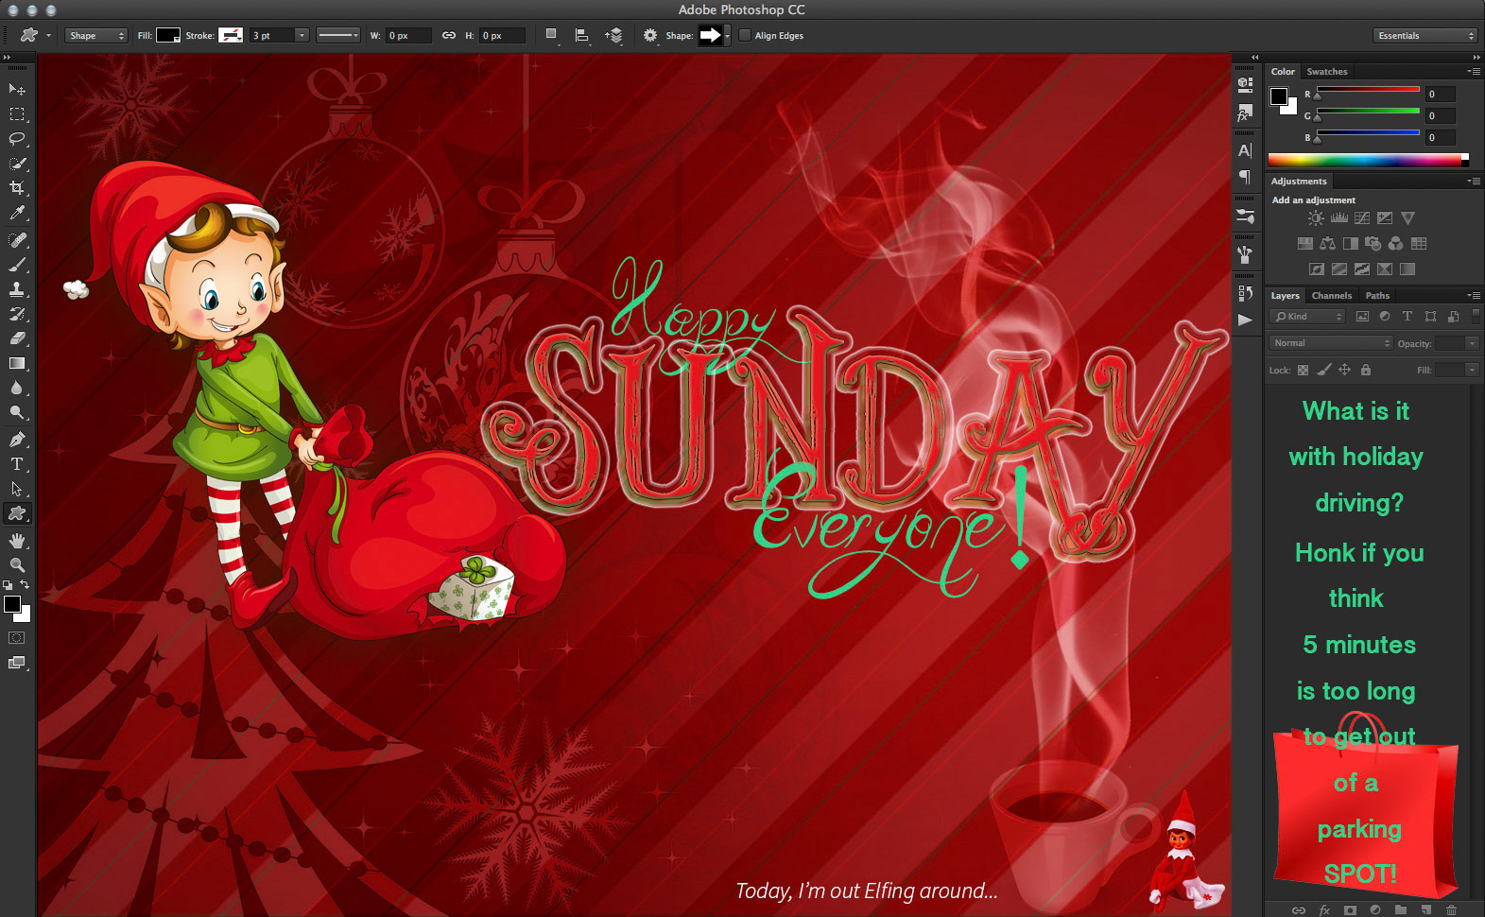Activate the Pen tool
This screenshot has width=1485, height=917.
coord(17,440)
